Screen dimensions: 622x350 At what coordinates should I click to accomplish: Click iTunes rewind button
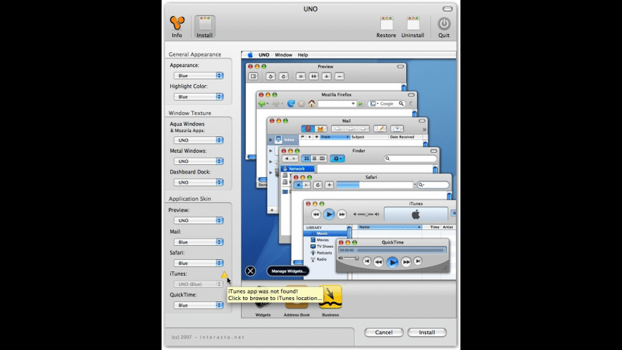coord(316,214)
